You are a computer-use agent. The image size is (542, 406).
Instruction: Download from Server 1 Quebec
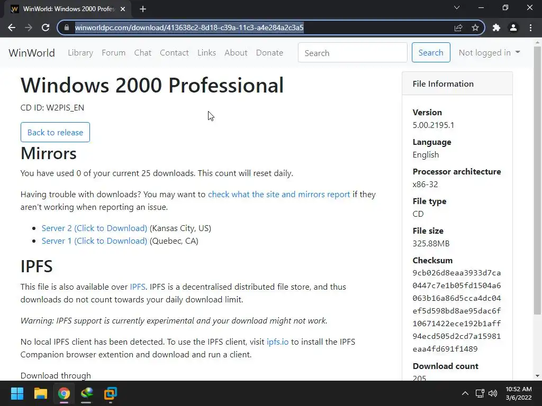[x=94, y=241]
